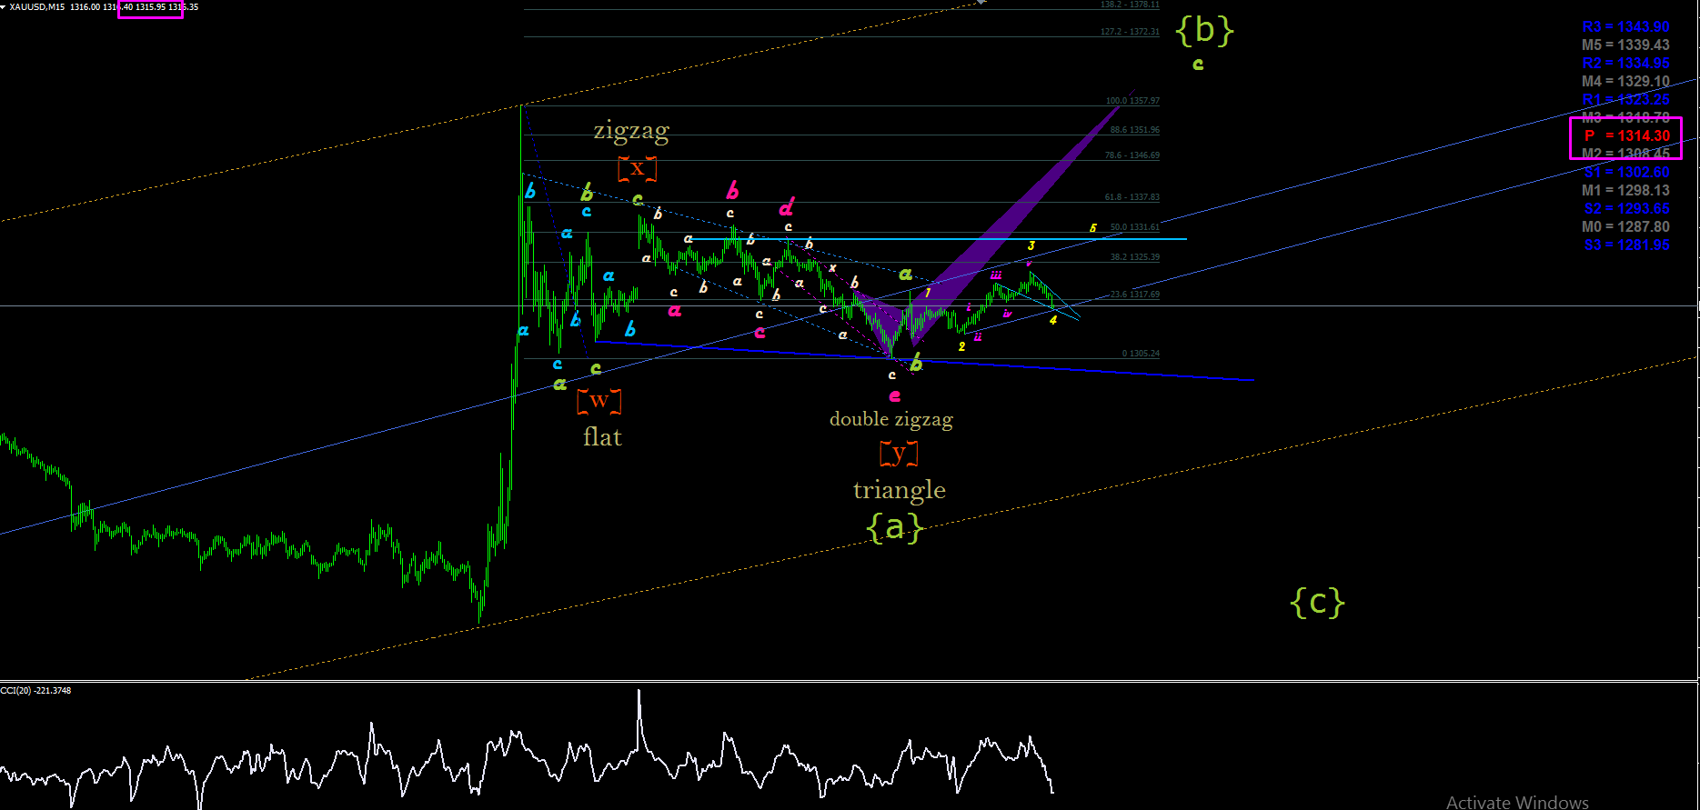
Task: Select the orange [y] wave label
Action: [x=899, y=453]
